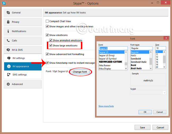The height and width of the screenshot is (134, 172).
Task: Select font size 11 in the list
Action: point(159,54)
